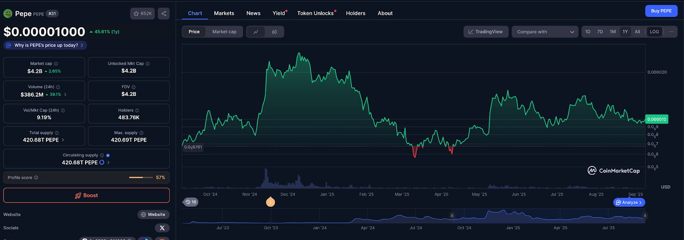Screen dimensions: 684x240
Task: Click the orange event marker on timeline
Action: (x=270, y=202)
